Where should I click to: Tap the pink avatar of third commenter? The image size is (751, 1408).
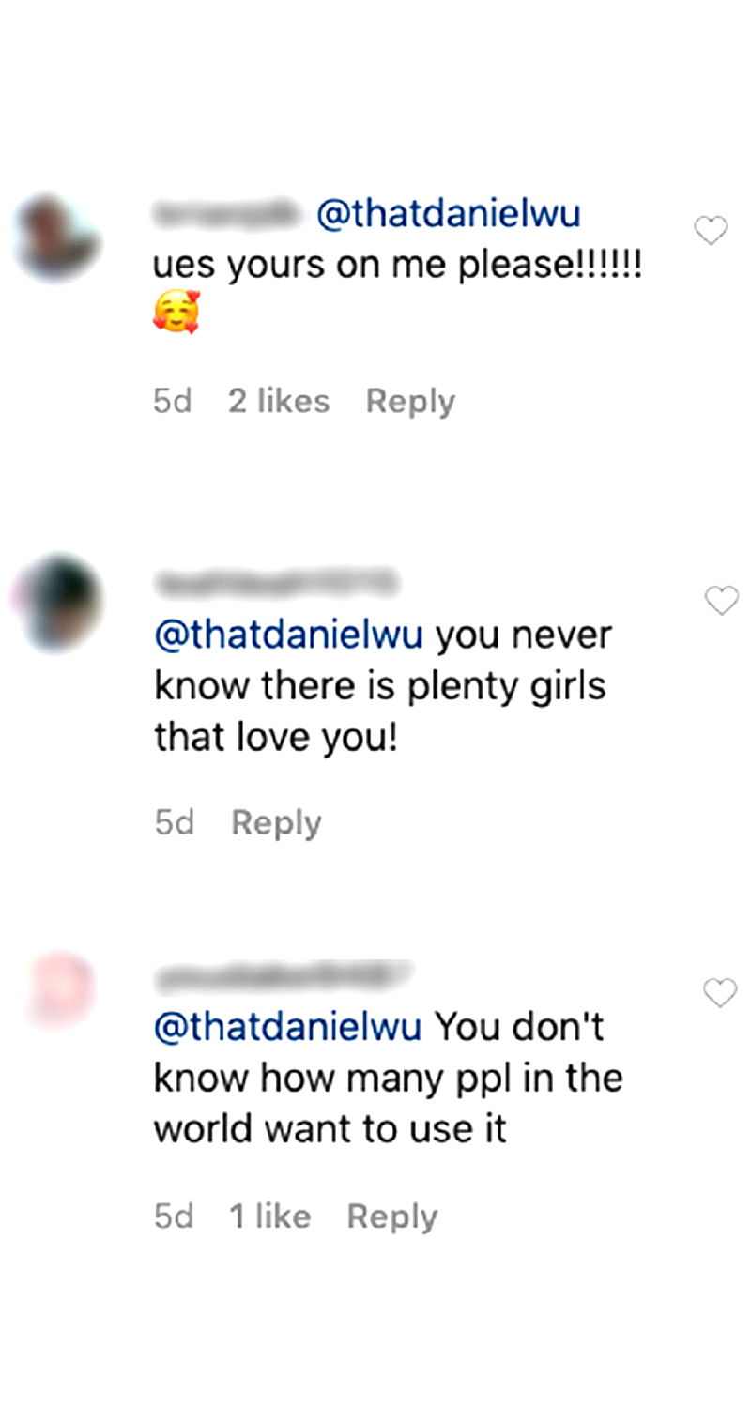tap(59, 989)
